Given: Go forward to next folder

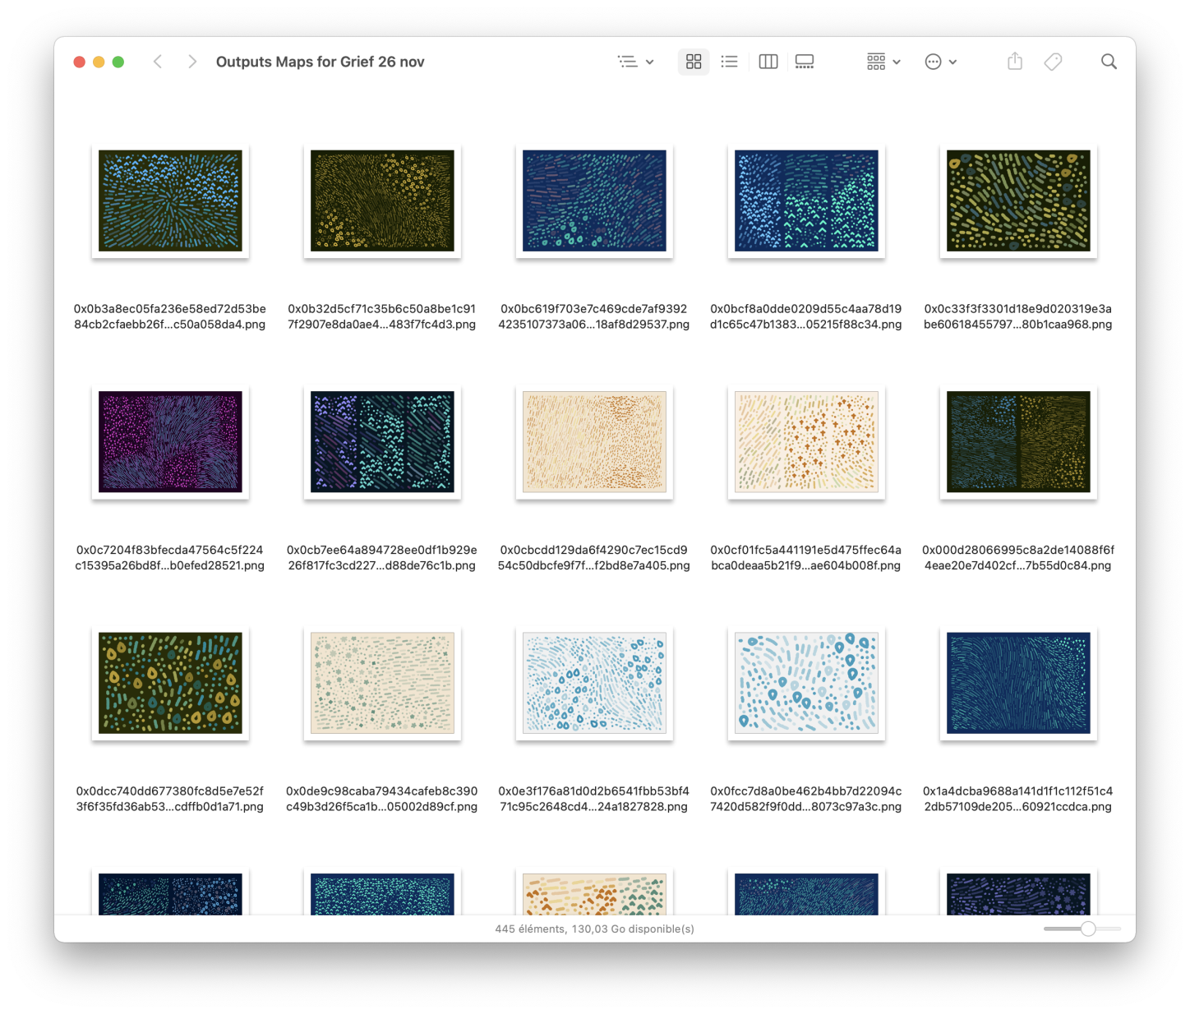Looking at the screenshot, I should 191,62.
